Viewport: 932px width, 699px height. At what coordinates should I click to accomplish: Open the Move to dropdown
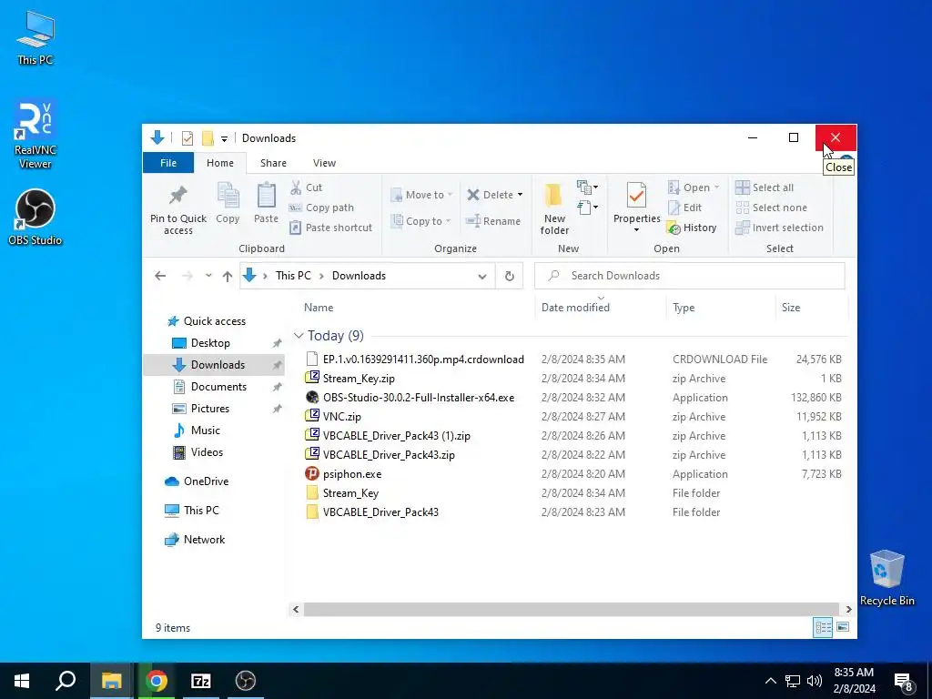coord(422,195)
